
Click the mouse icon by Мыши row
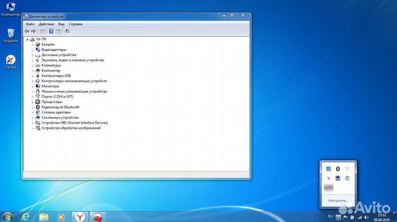[37, 91]
